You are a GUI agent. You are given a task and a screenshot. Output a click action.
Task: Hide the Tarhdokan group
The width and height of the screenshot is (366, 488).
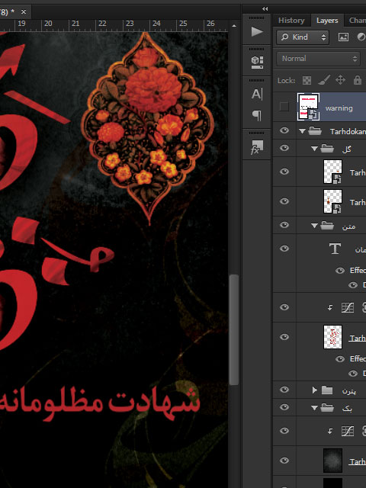pos(284,130)
